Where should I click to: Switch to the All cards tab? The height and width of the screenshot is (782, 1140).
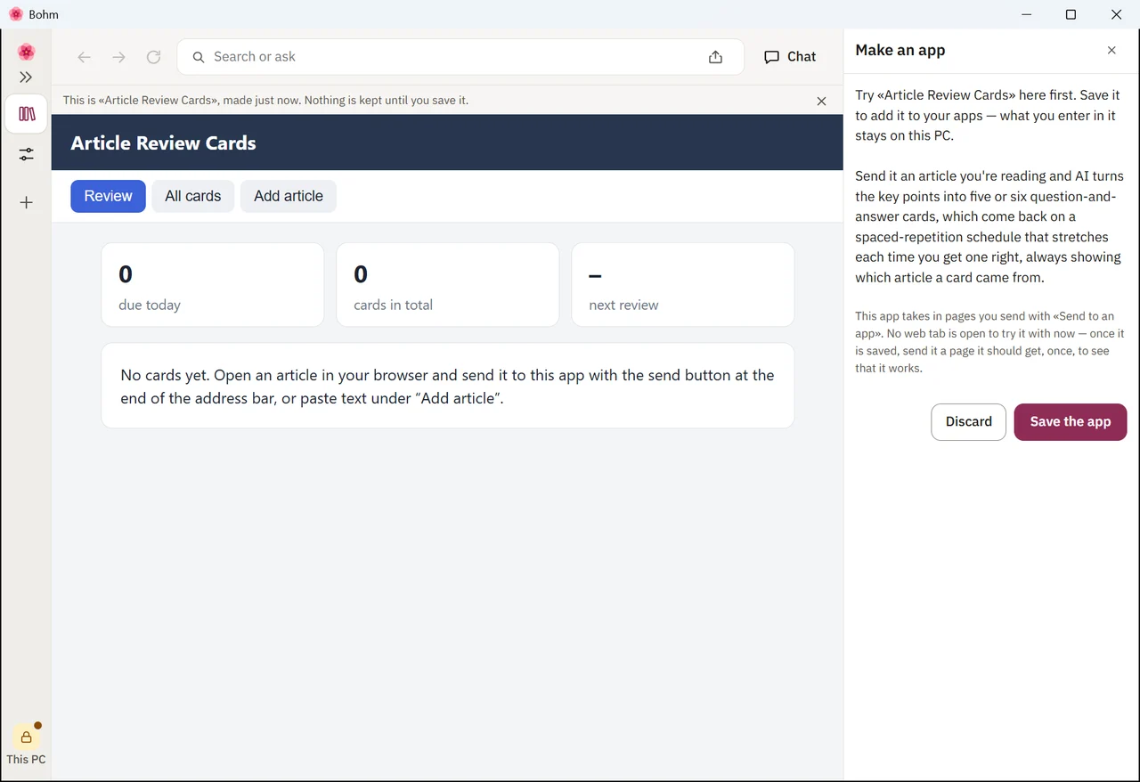click(193, 196)
